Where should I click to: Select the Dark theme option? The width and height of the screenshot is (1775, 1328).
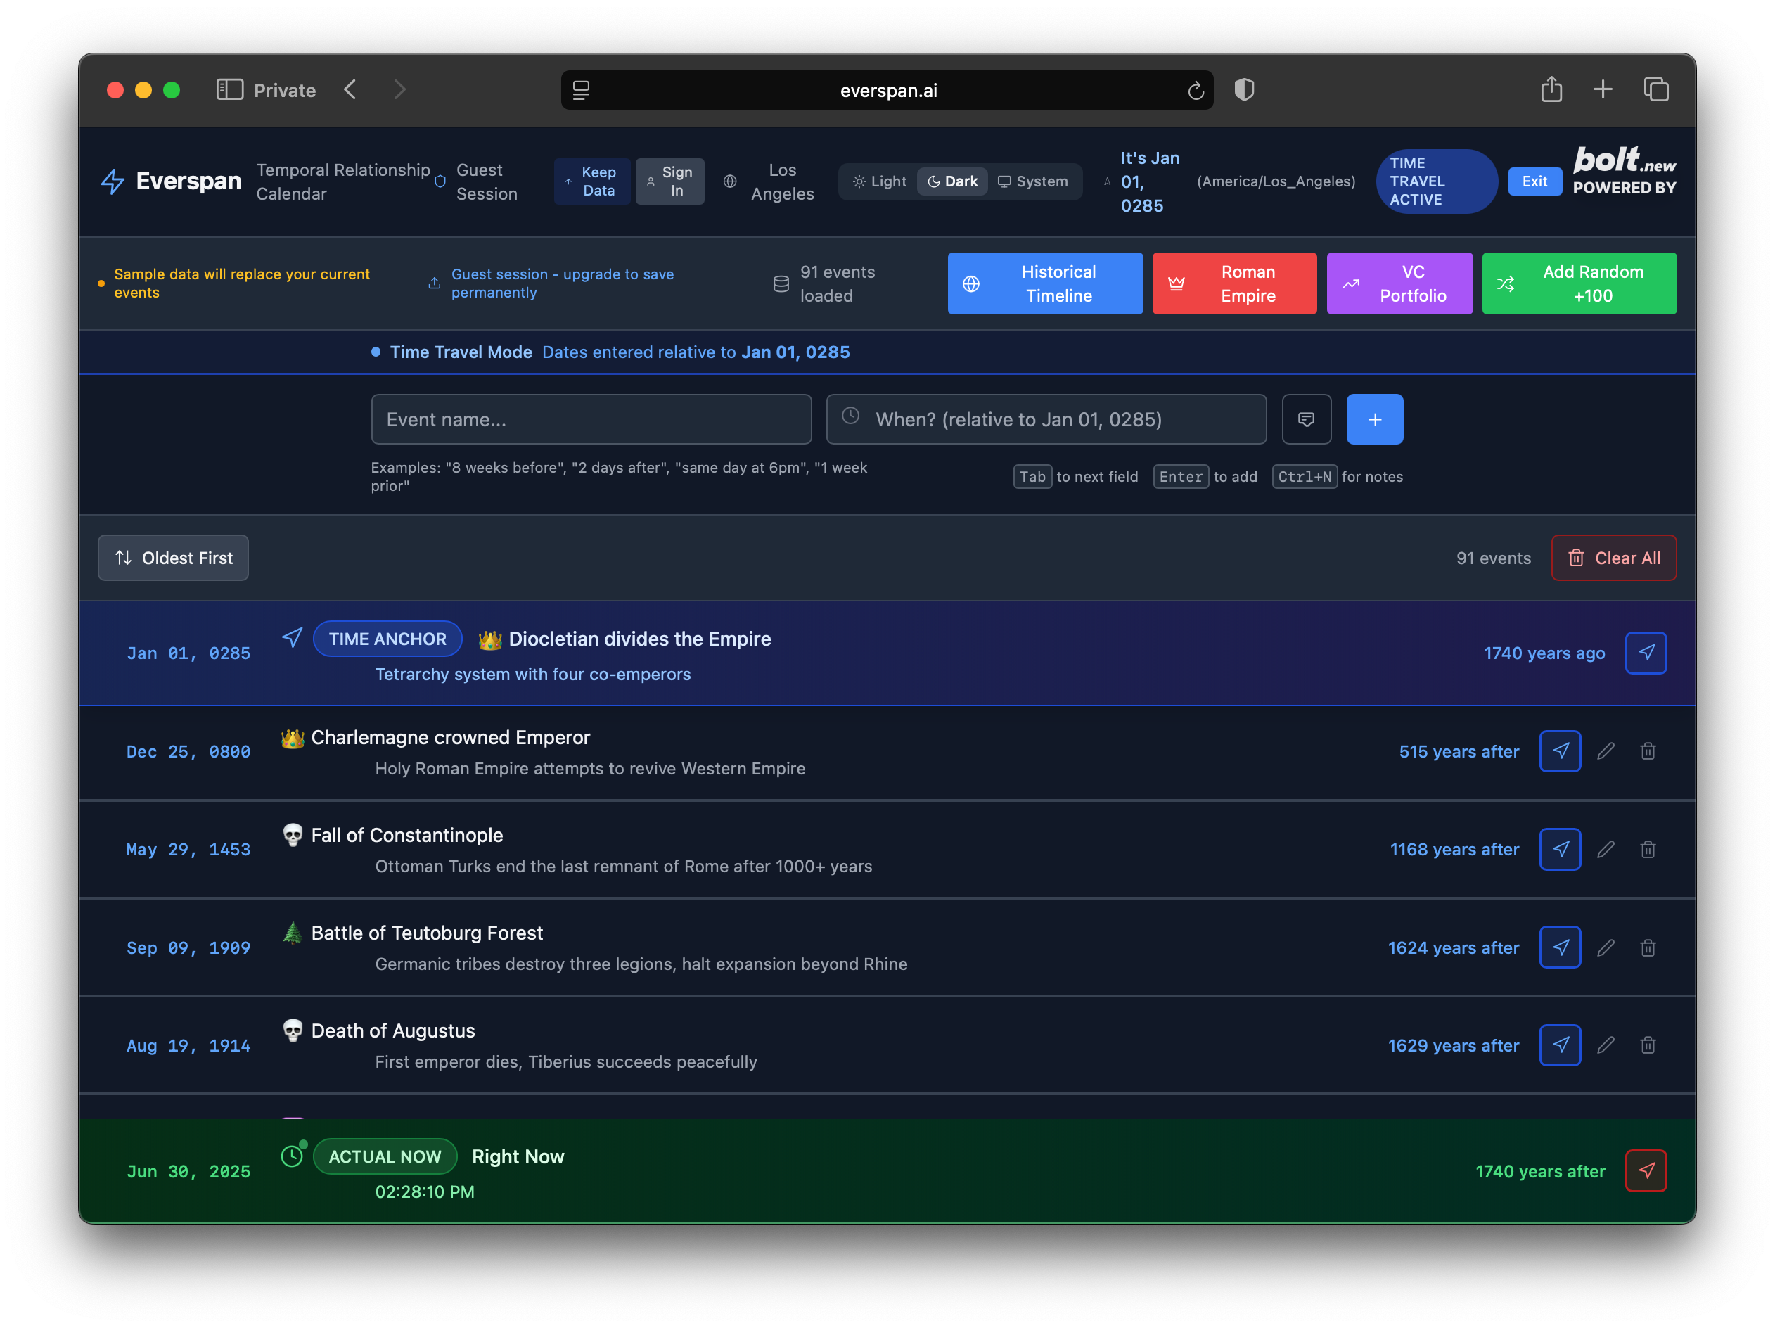(952, 181)
